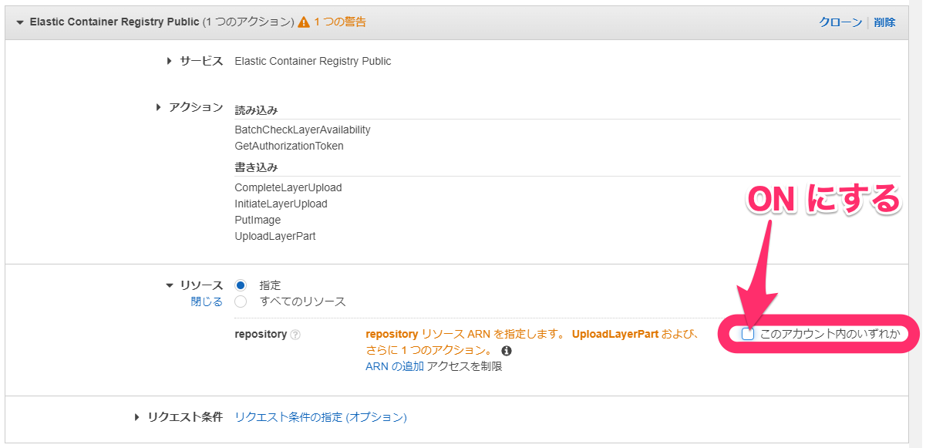This screenshot has width=926, height=448.
Task: Click the 閉じる link under リソース
Action: [207, 301]
